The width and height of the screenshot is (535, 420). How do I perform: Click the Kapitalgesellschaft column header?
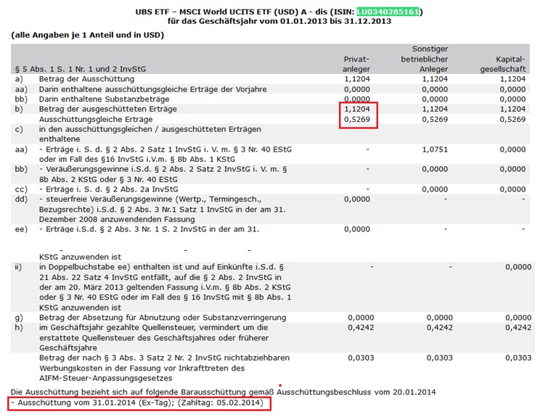click(x=503, y=64)
